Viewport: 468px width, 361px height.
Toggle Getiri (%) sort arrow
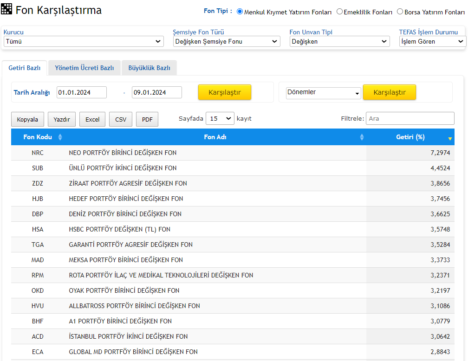click(x=450, y=138)
